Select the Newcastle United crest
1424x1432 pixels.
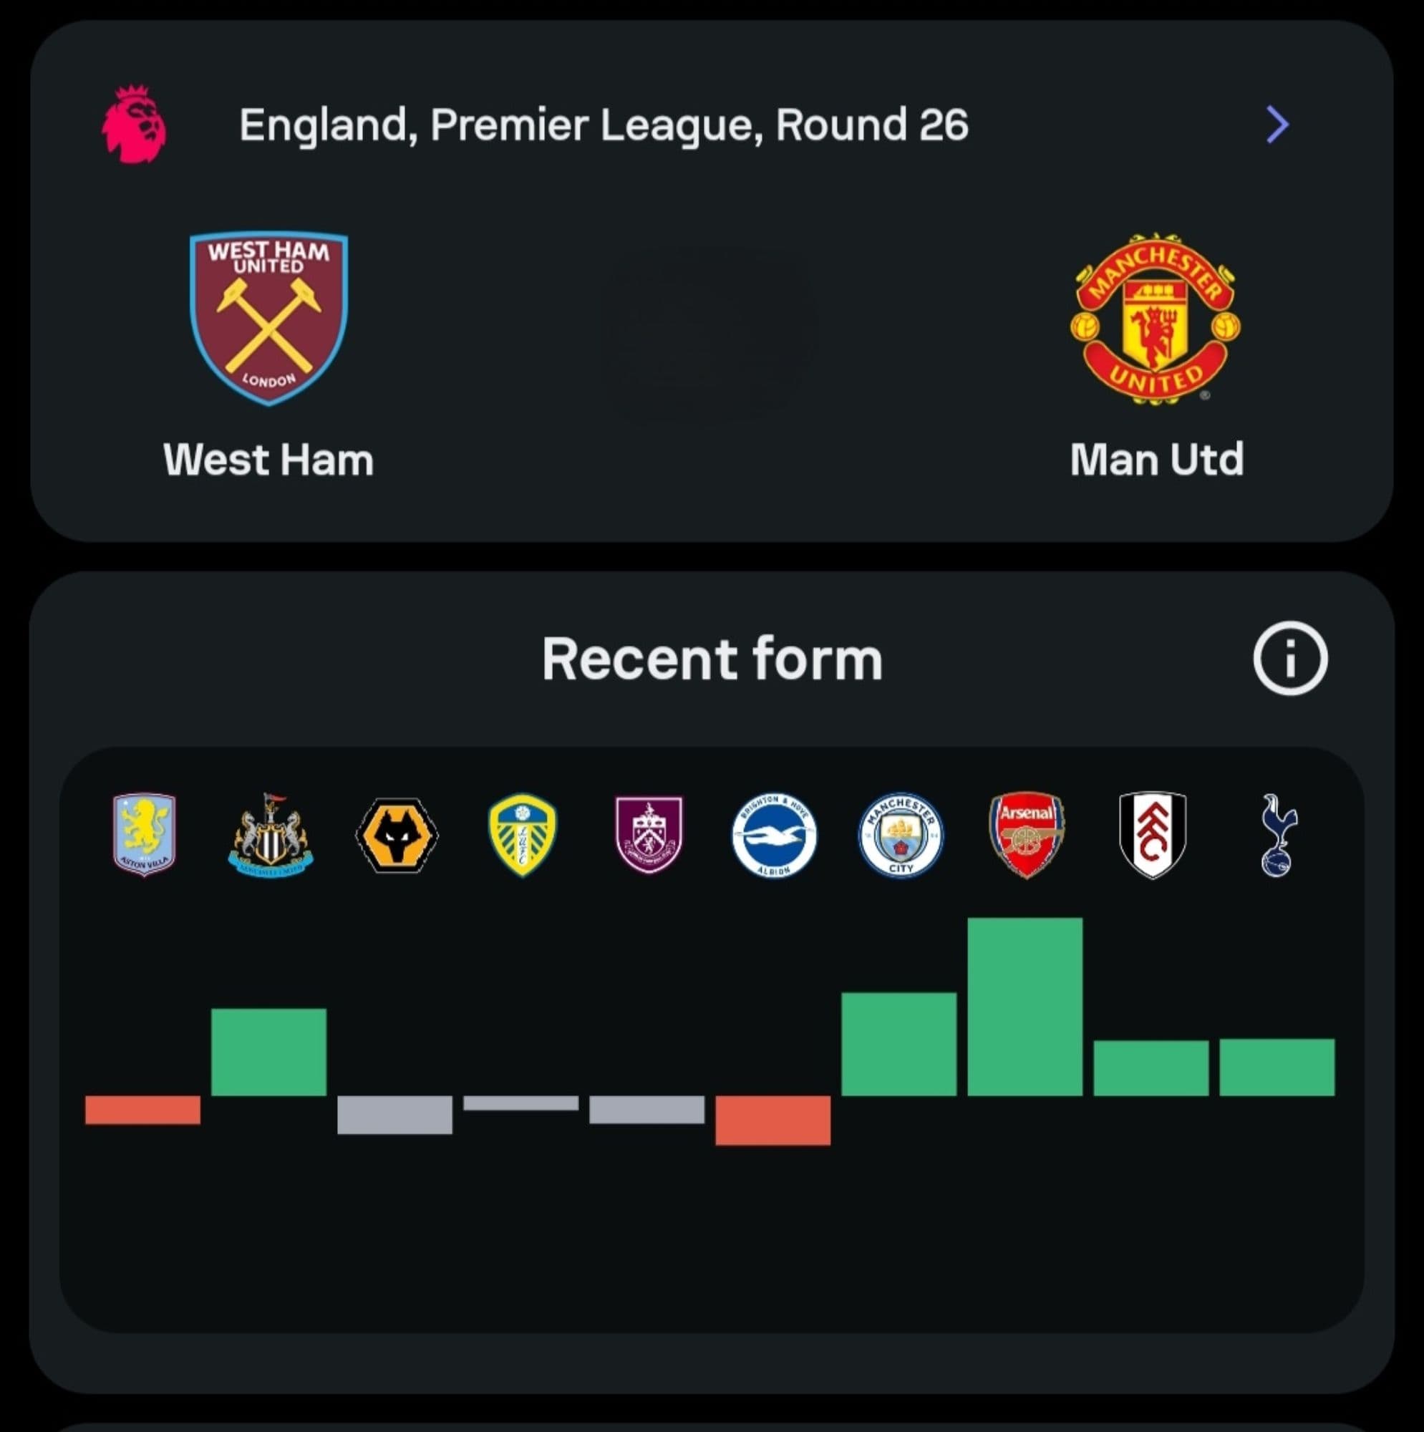click(x=270, y=835)
